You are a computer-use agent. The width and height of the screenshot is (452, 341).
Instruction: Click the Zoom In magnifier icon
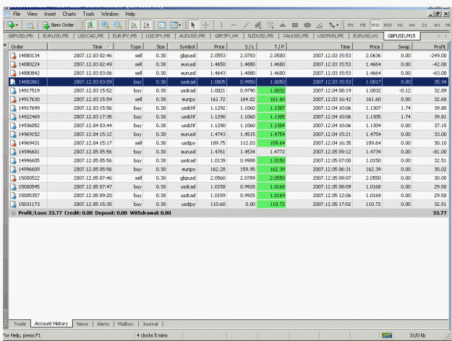point(105,25)
